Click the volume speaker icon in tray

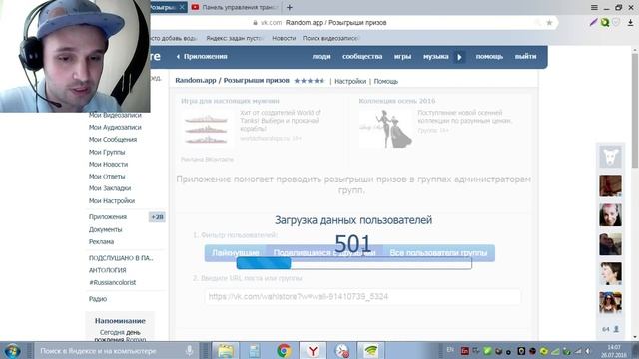588,351
